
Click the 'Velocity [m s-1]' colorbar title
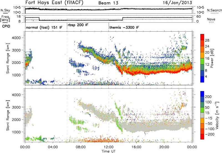tap(217, 115)
